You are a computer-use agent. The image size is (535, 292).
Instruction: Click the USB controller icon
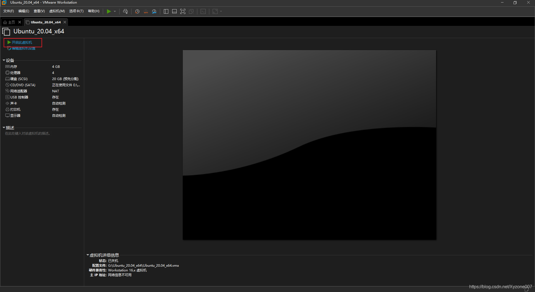click(8, 97)
